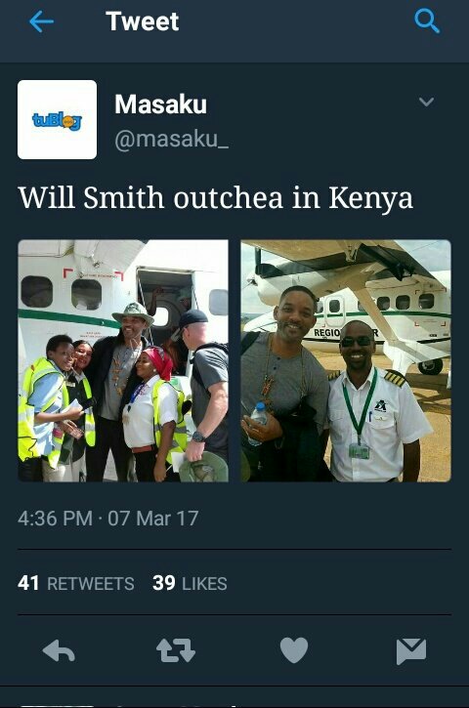This screenshot has height=708, width=469.
Task: Tap the 07 Mar 17 date
Action: point(153,519)
